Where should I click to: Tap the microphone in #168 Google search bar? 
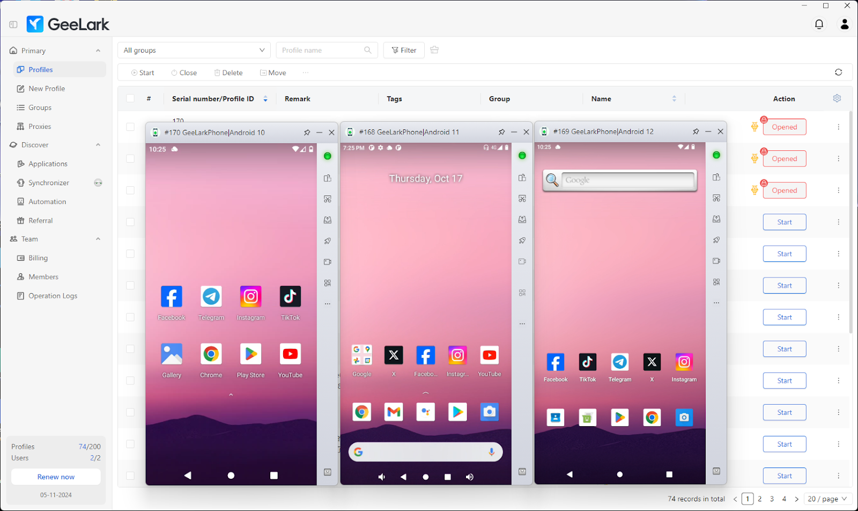491,452
